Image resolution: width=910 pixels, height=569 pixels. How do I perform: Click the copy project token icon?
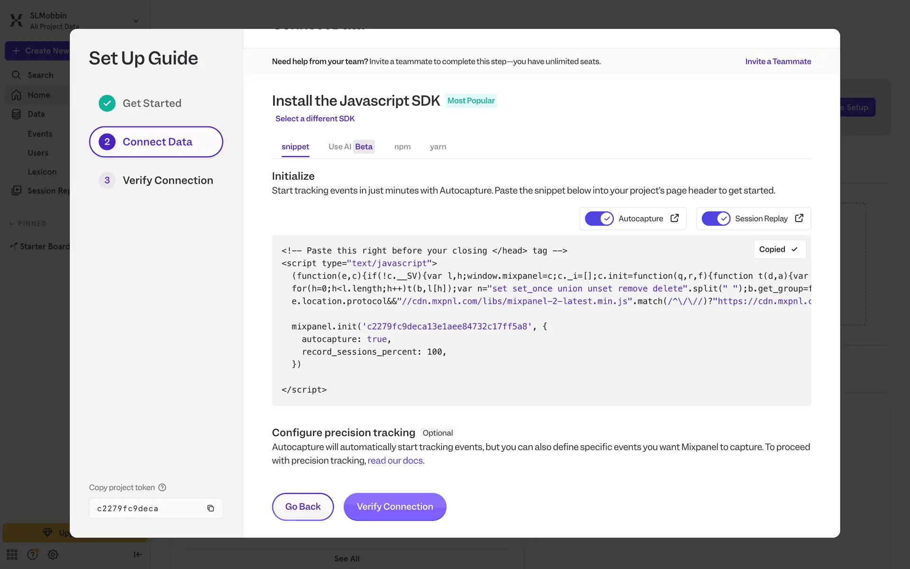click(210, 508)
